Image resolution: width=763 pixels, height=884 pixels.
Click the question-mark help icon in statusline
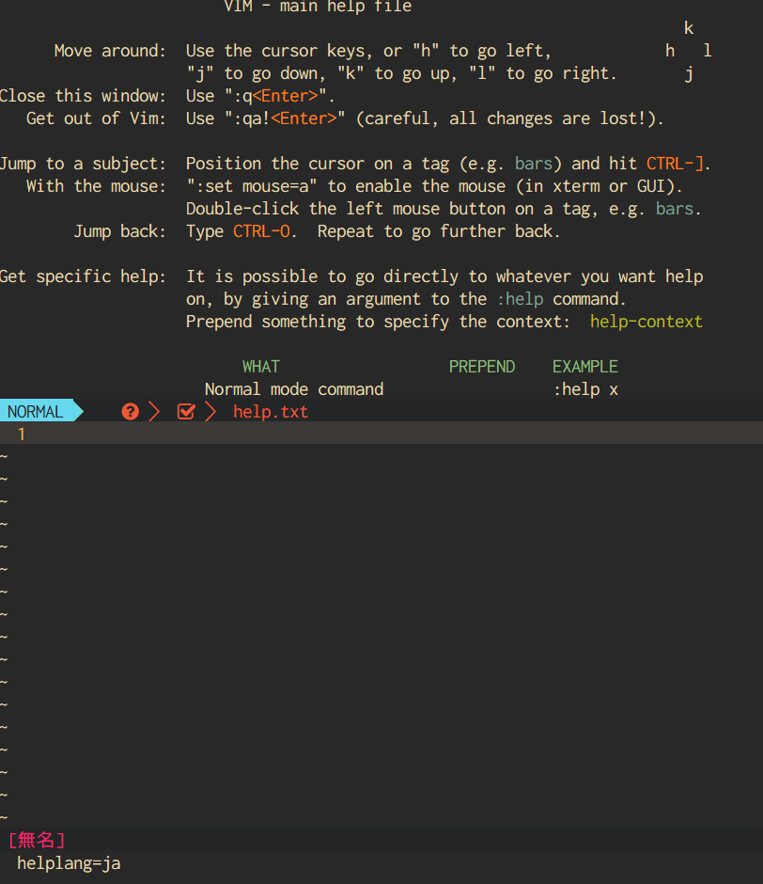coord(130,411)
